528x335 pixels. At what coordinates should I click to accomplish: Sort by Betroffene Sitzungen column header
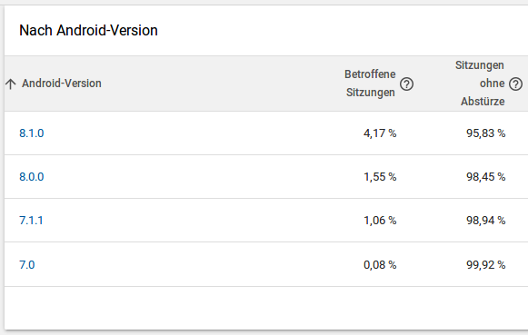370,84
